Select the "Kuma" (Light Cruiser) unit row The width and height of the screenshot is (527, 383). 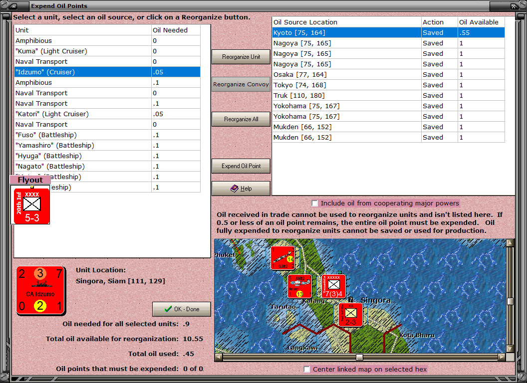coord(107,51)
